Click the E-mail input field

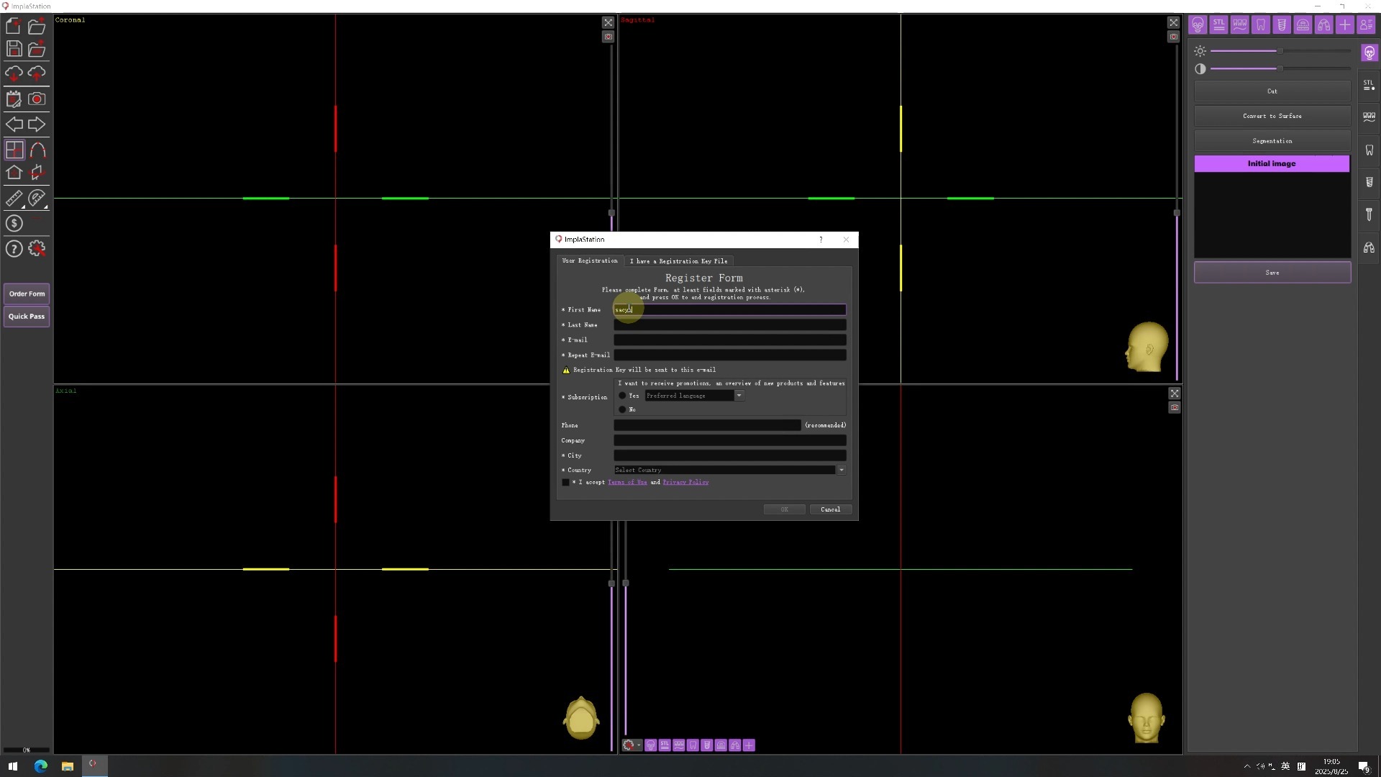pos(729,340)
